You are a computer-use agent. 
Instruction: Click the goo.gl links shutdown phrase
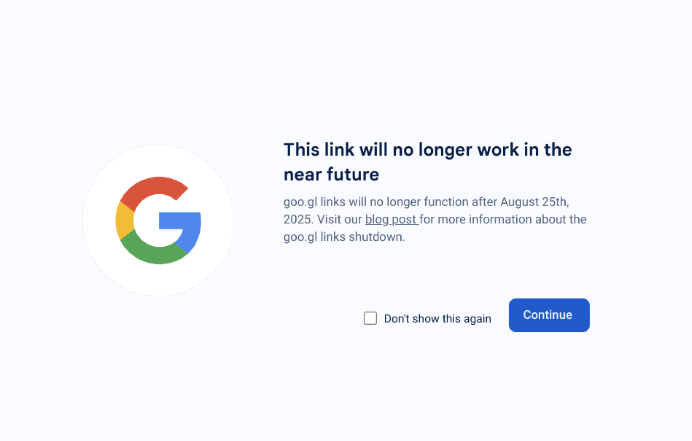pos(344,236)
